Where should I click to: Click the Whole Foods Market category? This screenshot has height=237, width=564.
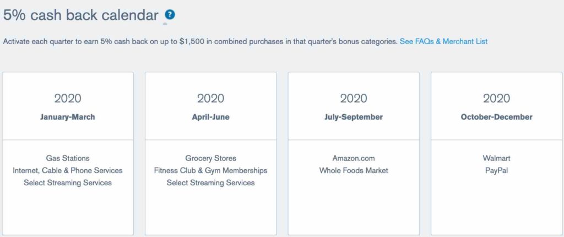click(354, 170)
